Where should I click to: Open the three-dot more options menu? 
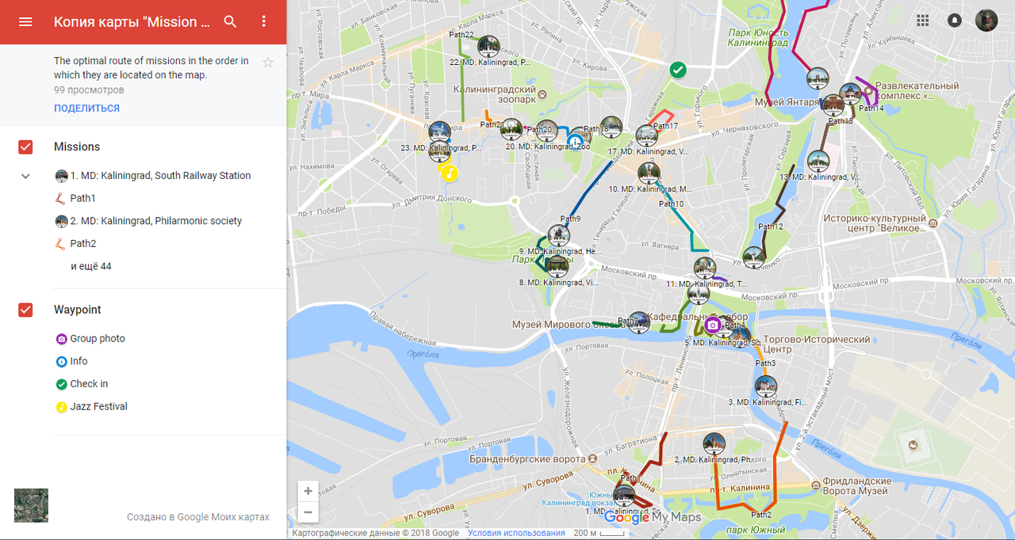point(265,22)
